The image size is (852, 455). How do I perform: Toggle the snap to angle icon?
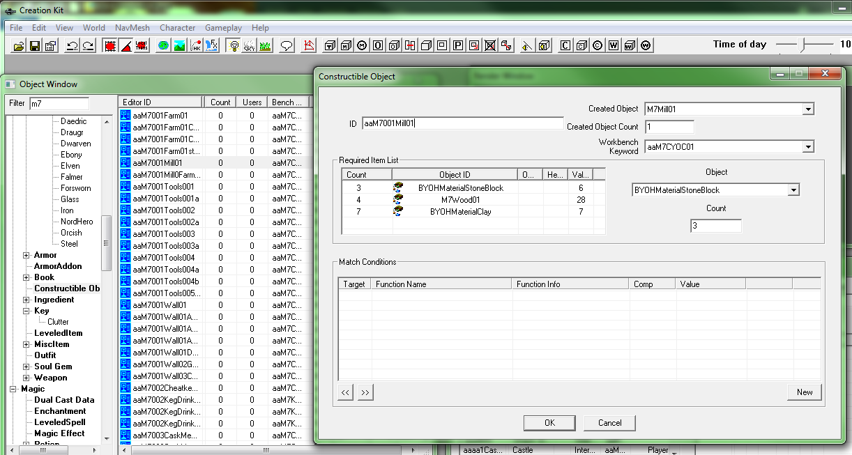point(125,46)
